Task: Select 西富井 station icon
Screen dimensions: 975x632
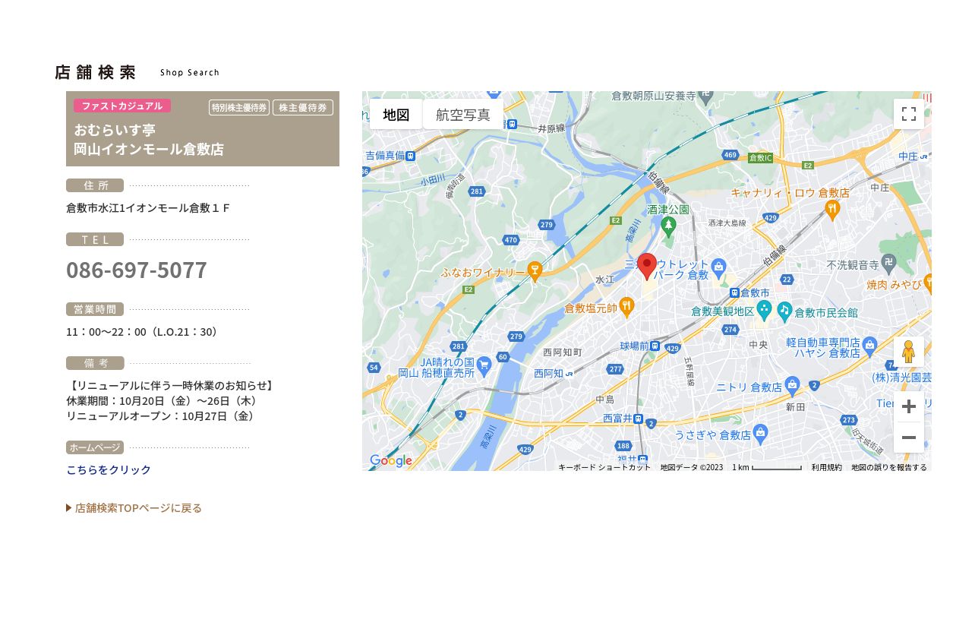Action: click(x=639, y=419)
